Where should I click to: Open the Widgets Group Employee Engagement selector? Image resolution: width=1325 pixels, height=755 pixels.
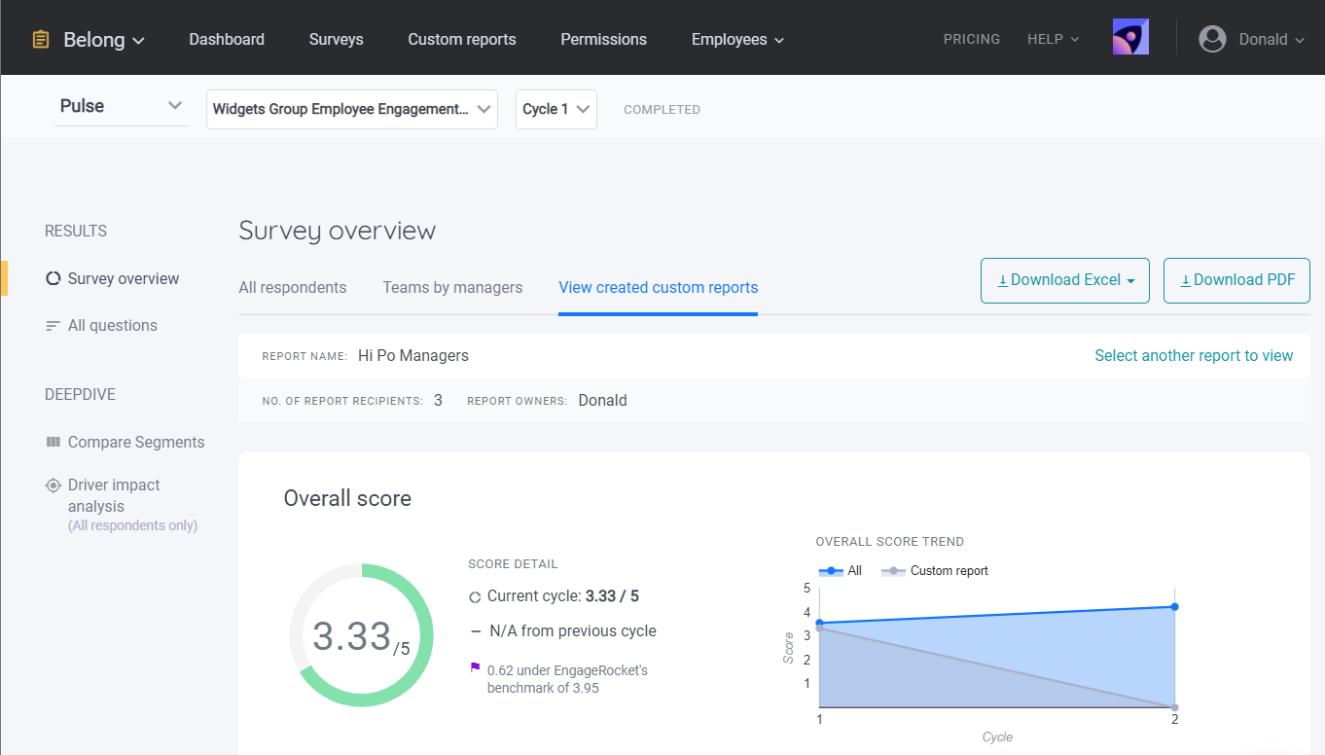[352, 109]
